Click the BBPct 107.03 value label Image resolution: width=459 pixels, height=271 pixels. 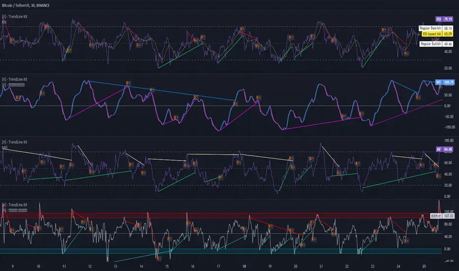click(442, 216)
